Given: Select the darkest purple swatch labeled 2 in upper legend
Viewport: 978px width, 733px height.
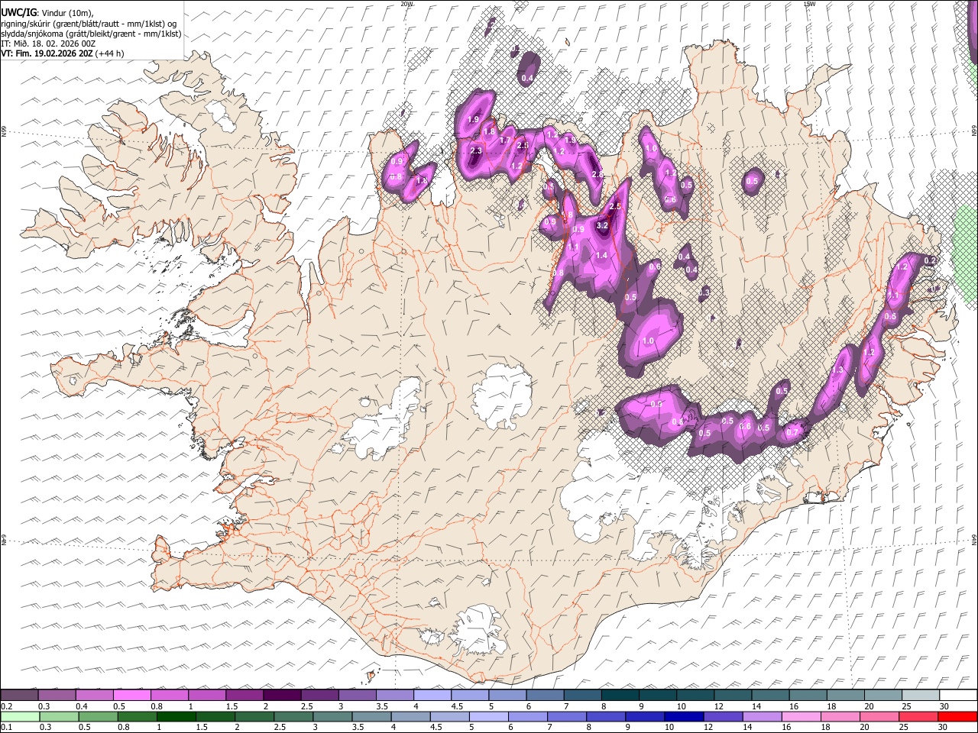Looking at the screenshot, I should pos(282,696).
